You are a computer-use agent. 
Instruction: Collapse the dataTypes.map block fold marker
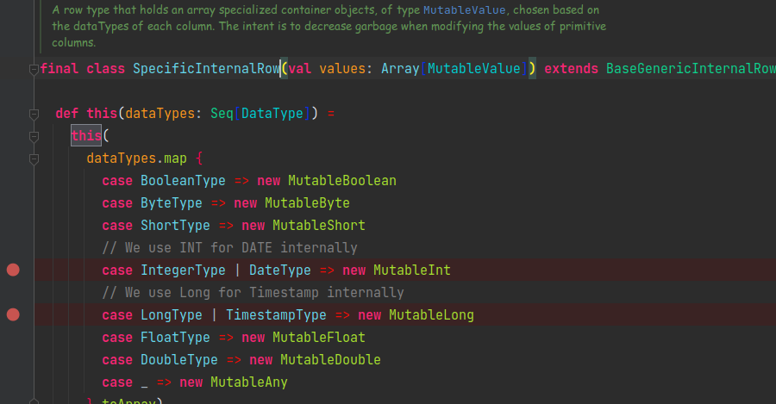click(34, 158)
